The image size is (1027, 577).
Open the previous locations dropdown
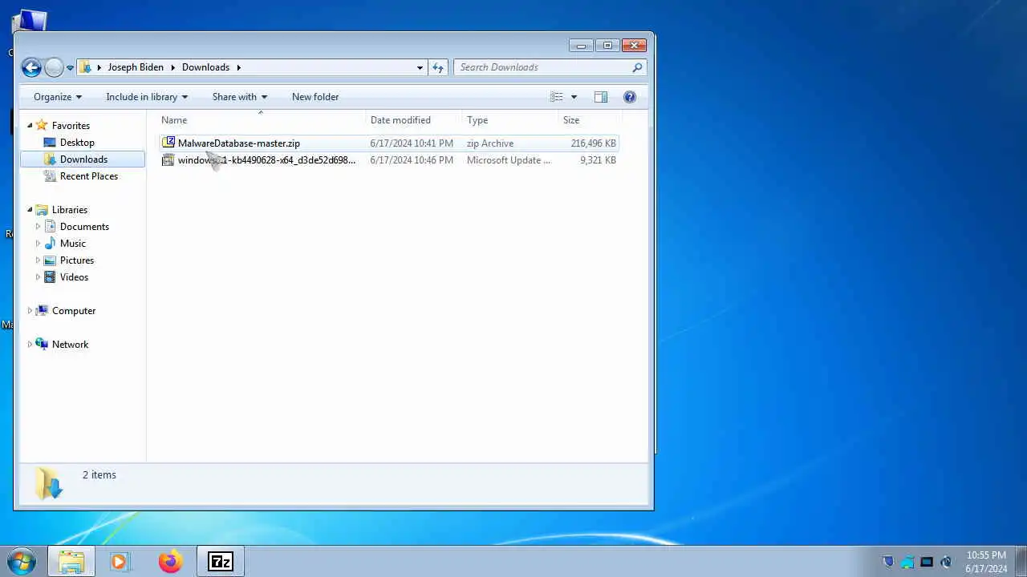[x=420, y=68]
